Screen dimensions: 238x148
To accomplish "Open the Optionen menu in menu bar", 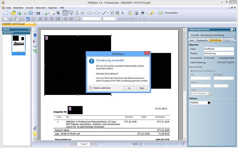I will (x=53, y=8).
